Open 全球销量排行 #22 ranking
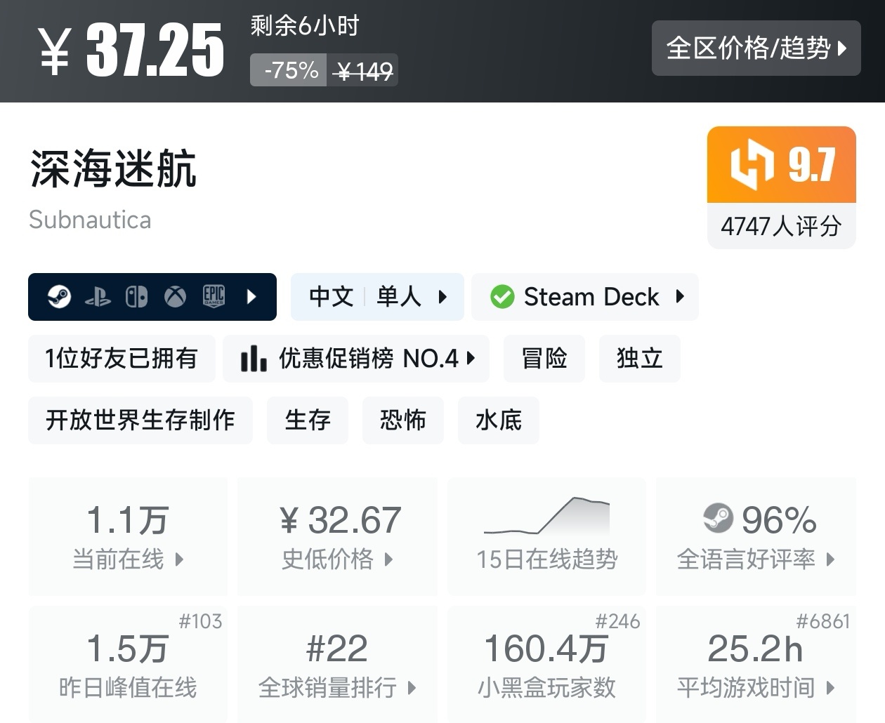Screen dimensions: 885x723 click(338, 664)
